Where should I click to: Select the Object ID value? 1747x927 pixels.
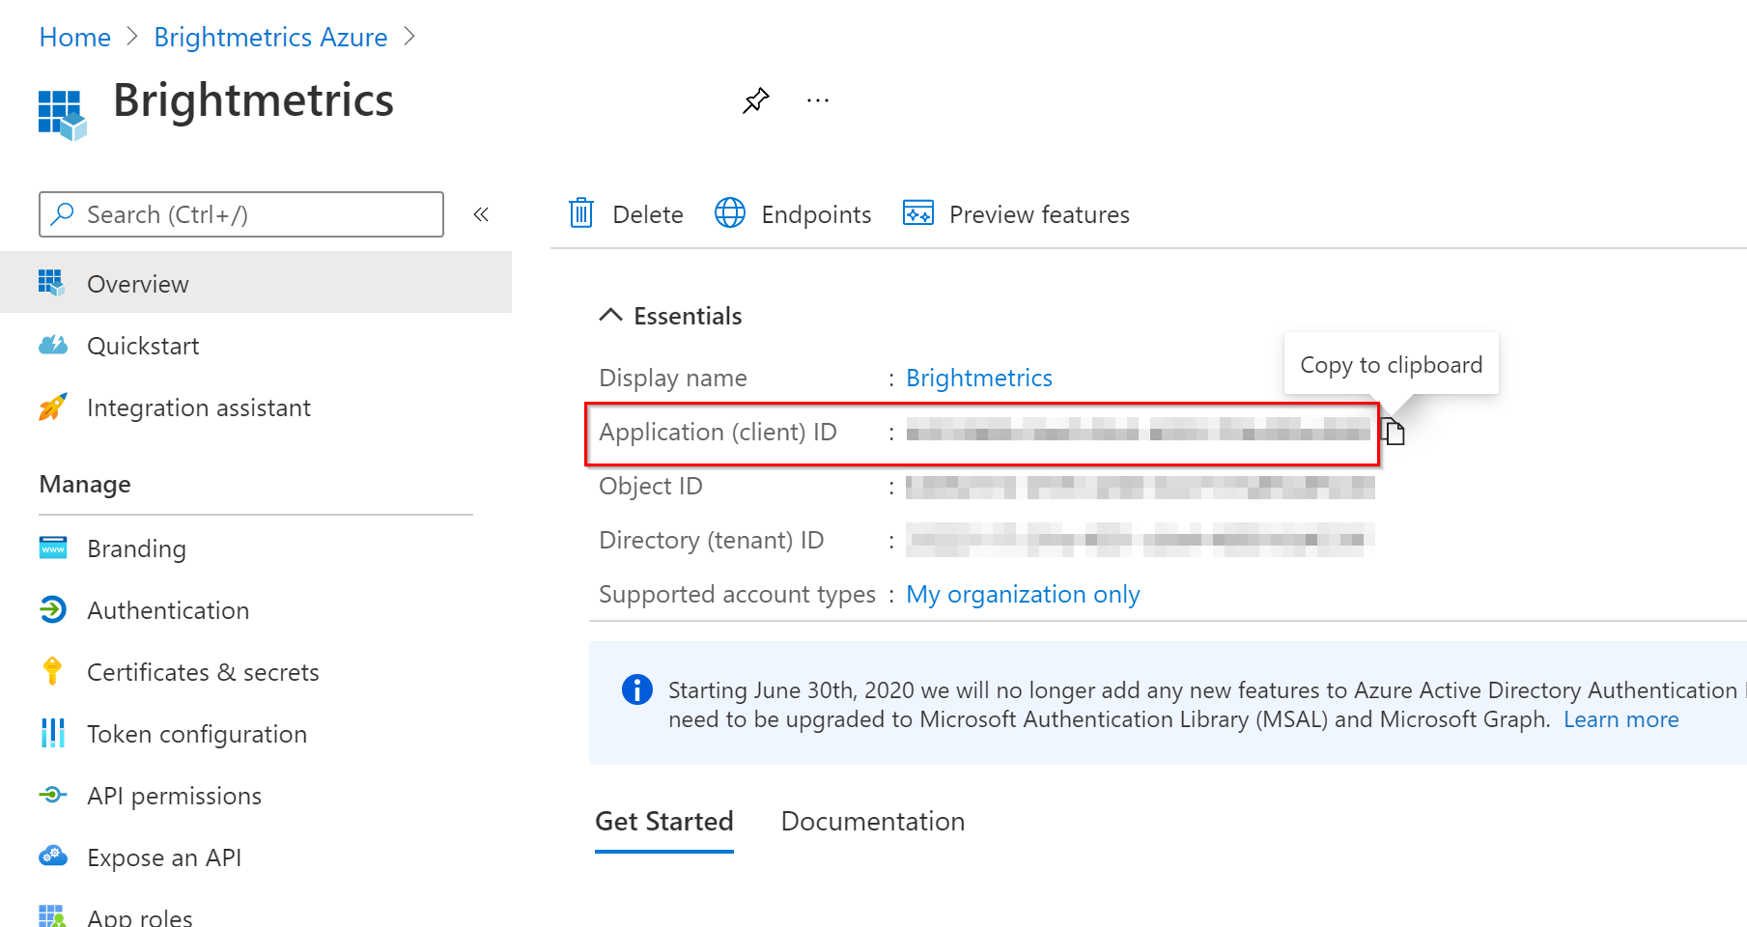tap(1141, 487)
